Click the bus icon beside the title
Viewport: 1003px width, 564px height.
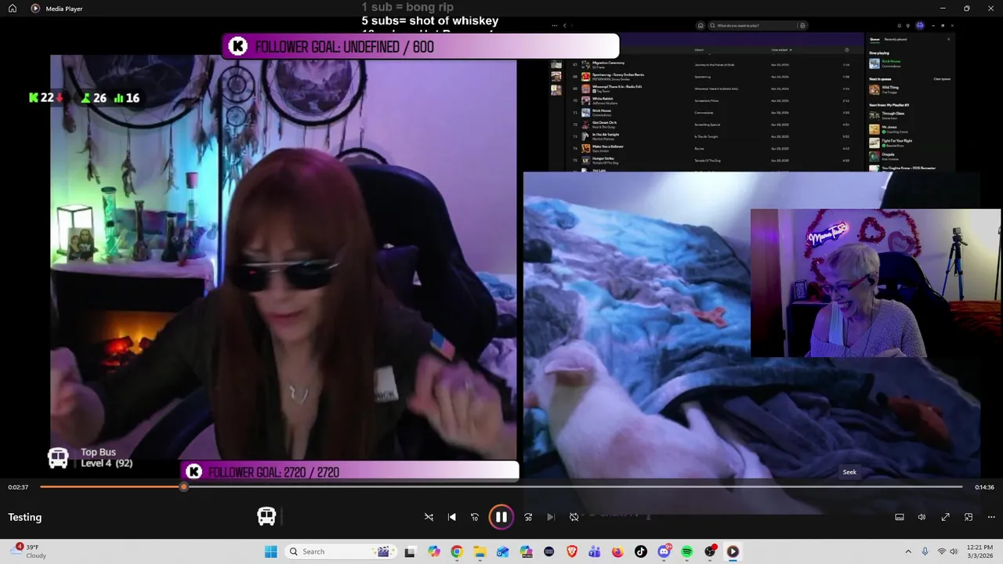(266, 516)
